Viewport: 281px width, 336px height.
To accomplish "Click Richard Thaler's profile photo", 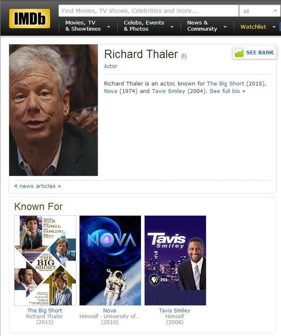I will [53, 110].
